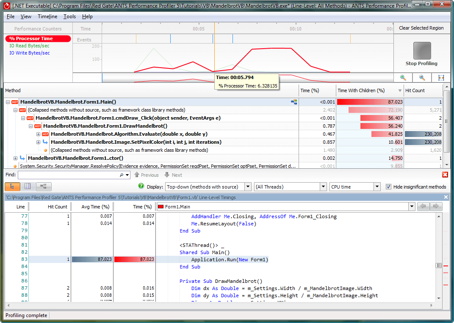Zoom in on the timeline

[x=403, y=78]
